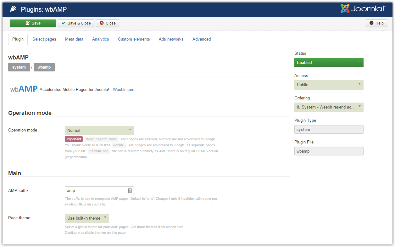Click the gray wbamp badge
Screen dimensions: 395x247
coord(44,67)
